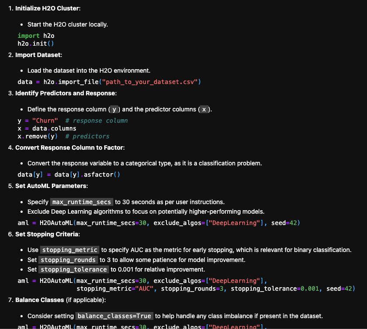Click the 'Balance Classes' heading
The image size is (367, 329).
(x=40, y=300)
